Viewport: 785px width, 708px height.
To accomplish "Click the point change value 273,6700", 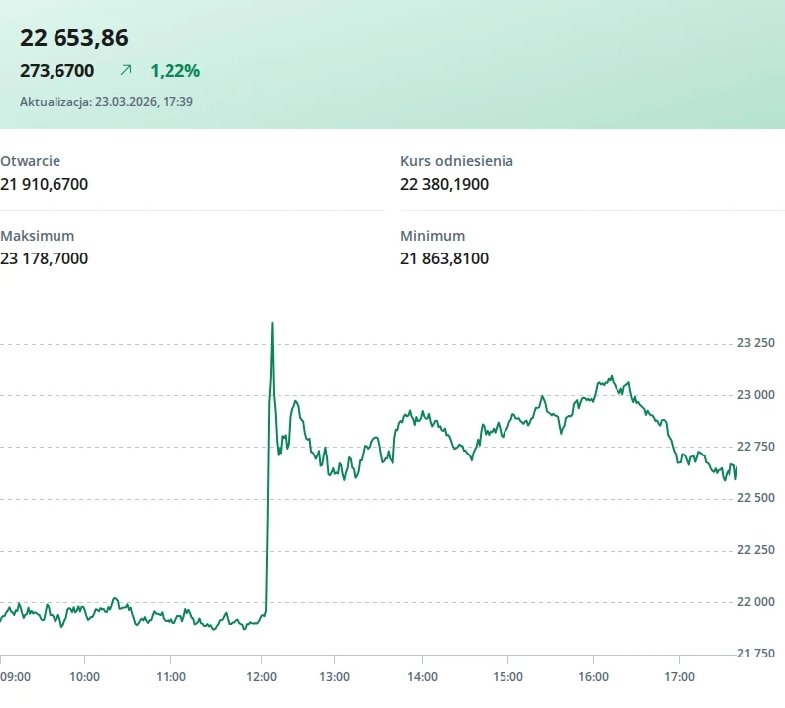I will tap(57, 70).
